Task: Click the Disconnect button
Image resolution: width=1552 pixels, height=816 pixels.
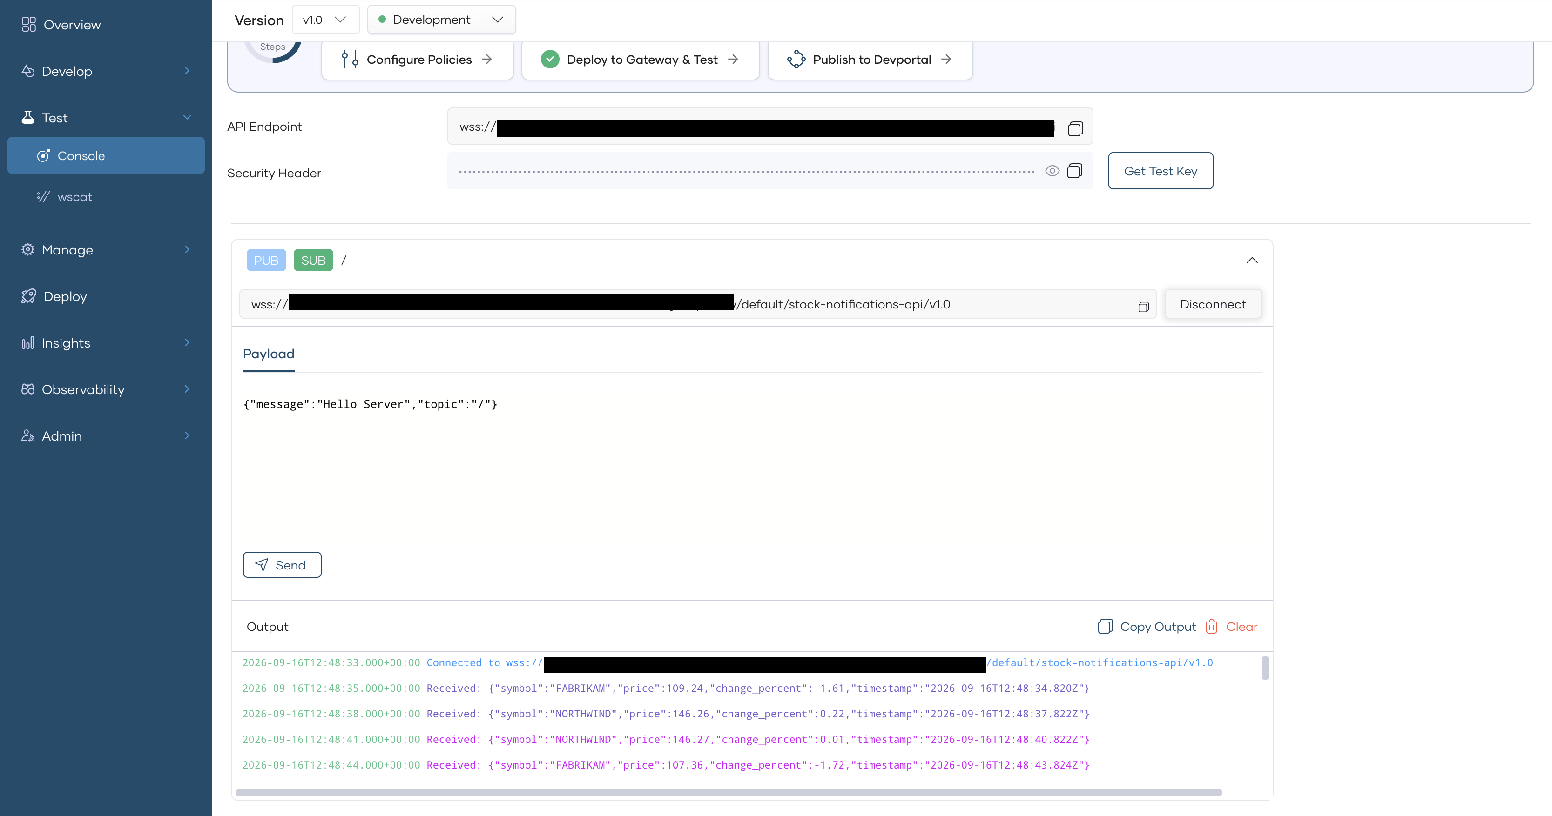Action: 1213,304
